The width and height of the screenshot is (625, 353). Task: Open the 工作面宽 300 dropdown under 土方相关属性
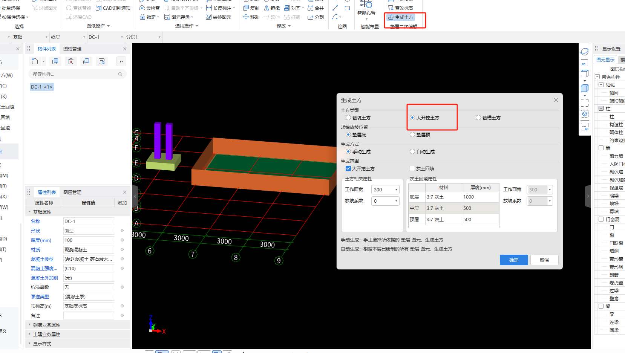coord(396,190)
